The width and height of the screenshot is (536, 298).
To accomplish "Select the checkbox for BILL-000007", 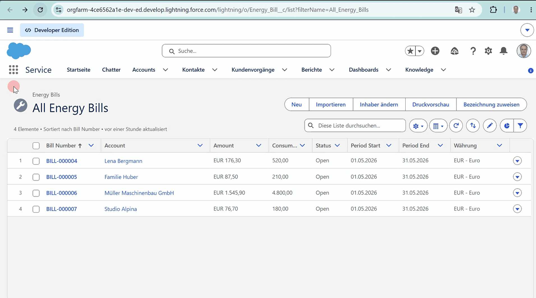I will point(36,209).
